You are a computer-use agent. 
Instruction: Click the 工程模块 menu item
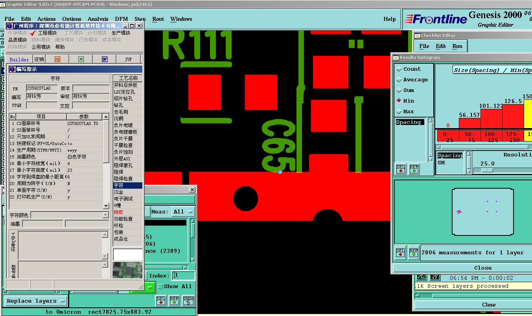pyautogui.click(x=48, y=33)
